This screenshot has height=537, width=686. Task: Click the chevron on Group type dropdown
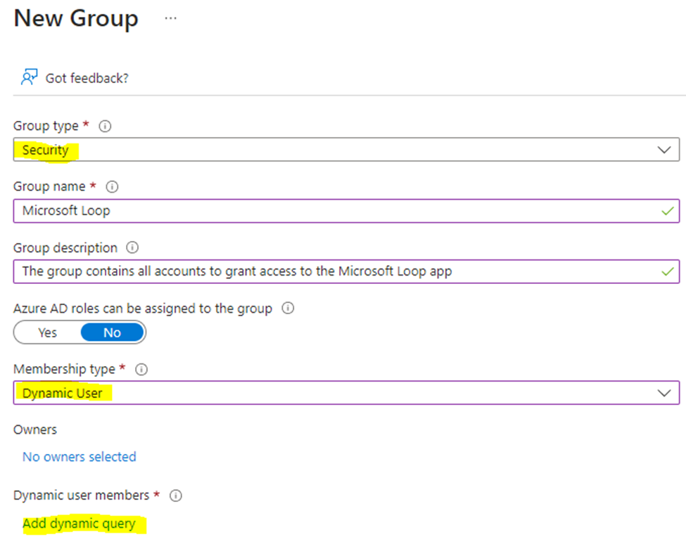point(663,150)
